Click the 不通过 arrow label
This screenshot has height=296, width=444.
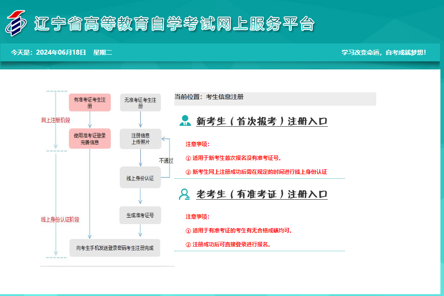tap(166, 160)
